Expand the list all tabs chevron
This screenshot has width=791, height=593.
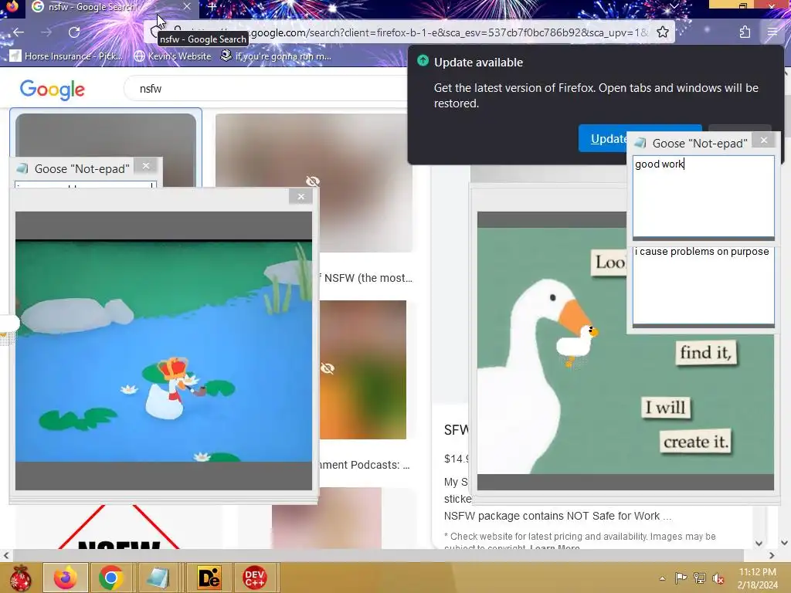point(674,6)
